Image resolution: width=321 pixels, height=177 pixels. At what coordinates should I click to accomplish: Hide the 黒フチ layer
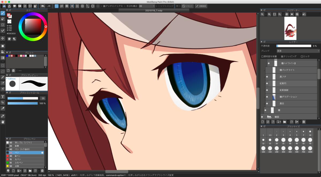(x=267, y=77)
